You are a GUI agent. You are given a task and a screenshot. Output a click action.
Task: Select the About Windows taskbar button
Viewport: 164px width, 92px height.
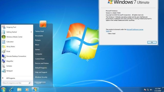[35, 90]
